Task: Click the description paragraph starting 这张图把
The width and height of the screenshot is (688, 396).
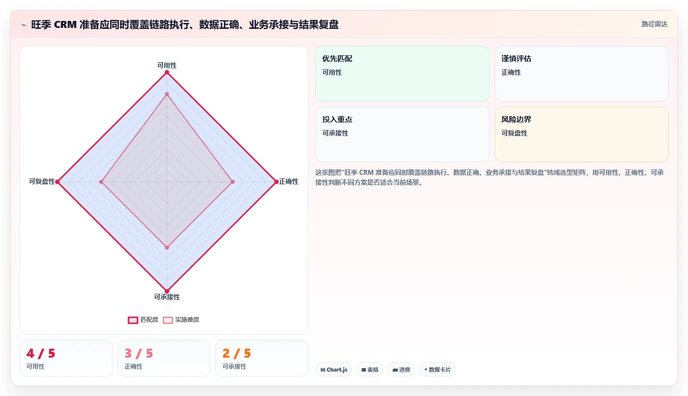Action: (x=490, y=177)
